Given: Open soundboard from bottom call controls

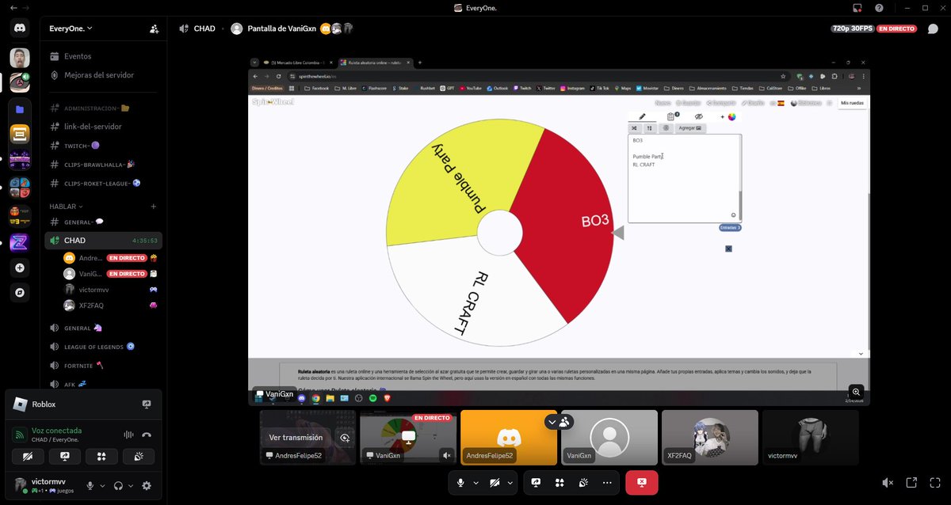Looking at the screenshot, I should click(583, 482).
